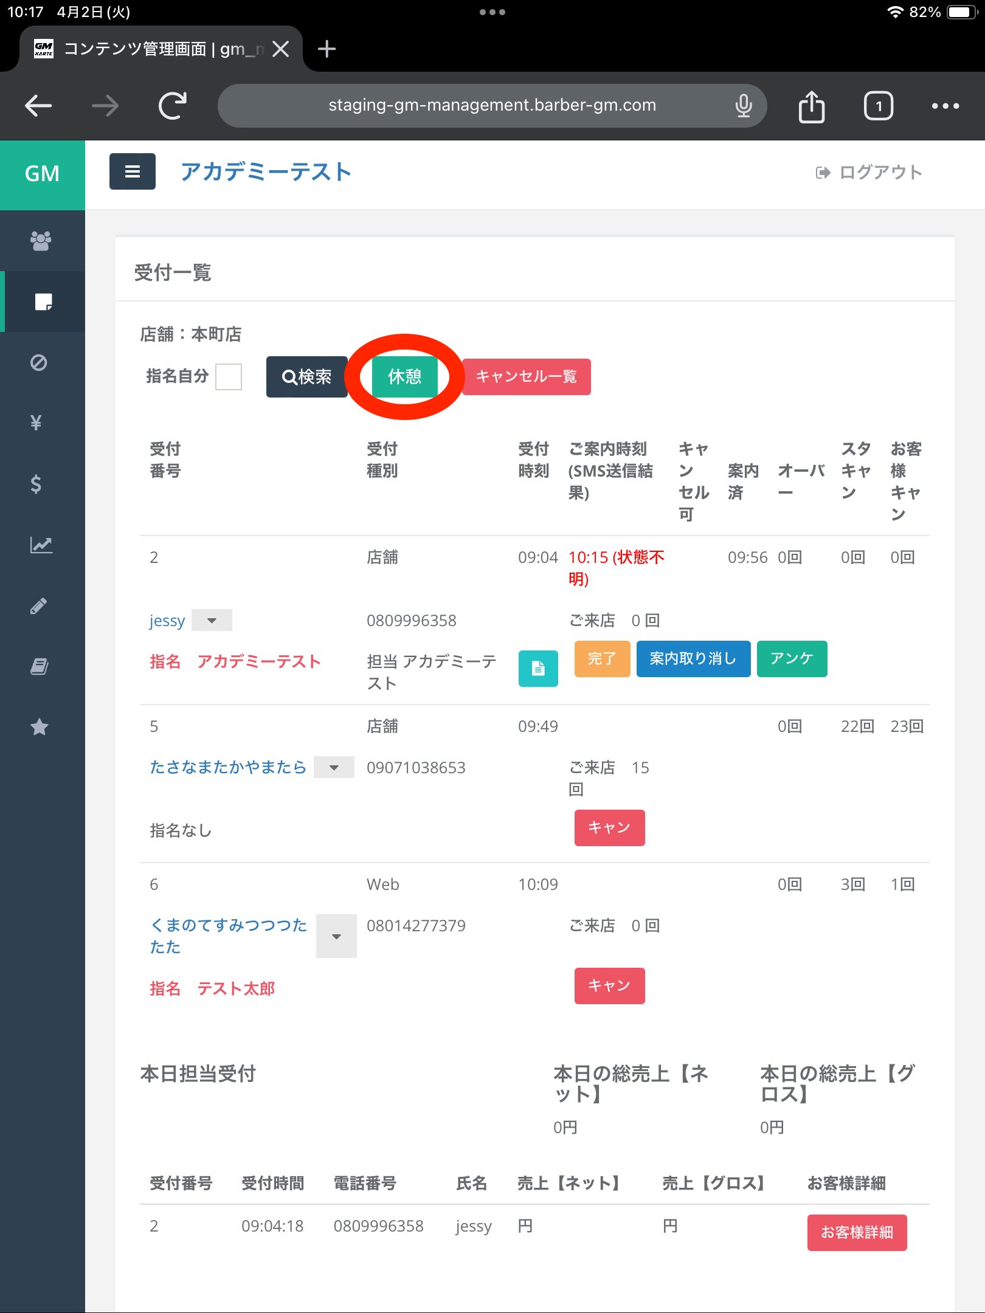985x1313 pixels.
Task: Click the キャンセル一覧 button
Action: pos(526,377)
